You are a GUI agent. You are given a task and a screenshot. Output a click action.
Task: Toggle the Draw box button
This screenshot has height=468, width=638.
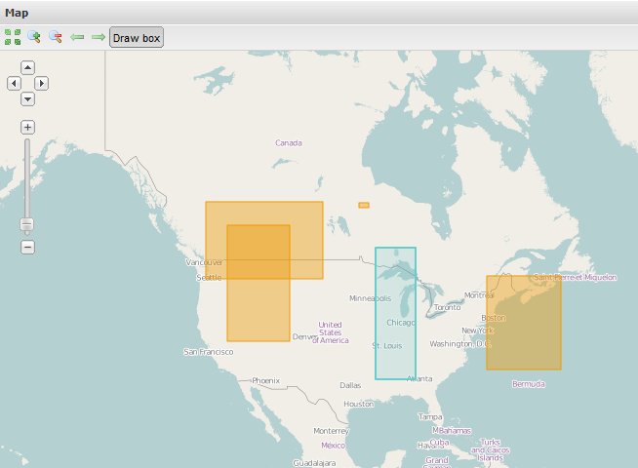(137, 38)
